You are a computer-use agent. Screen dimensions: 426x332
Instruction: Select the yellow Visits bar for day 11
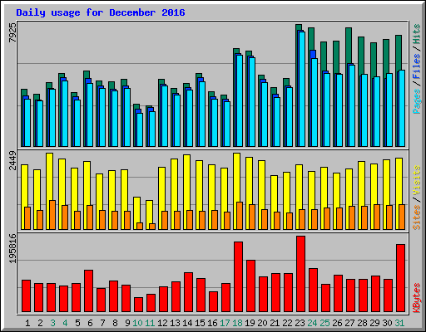tap(150, 212)
